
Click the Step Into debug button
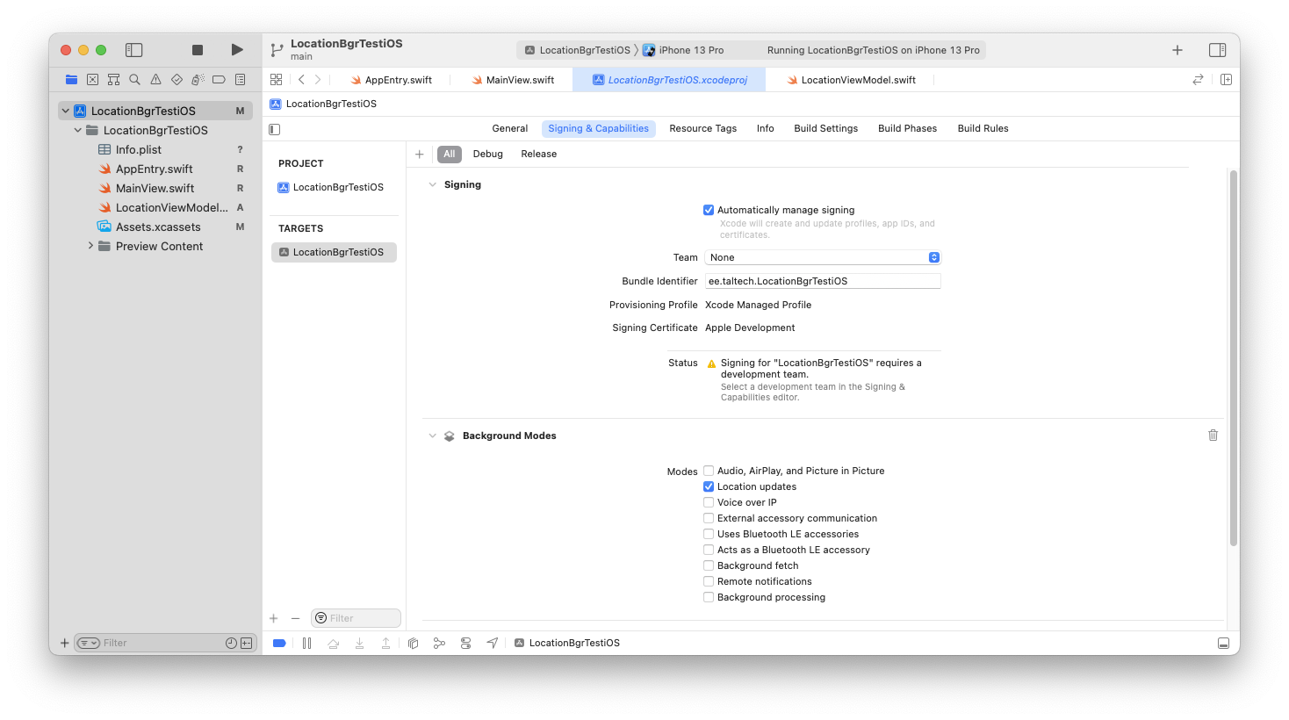(x=359, y=643)
